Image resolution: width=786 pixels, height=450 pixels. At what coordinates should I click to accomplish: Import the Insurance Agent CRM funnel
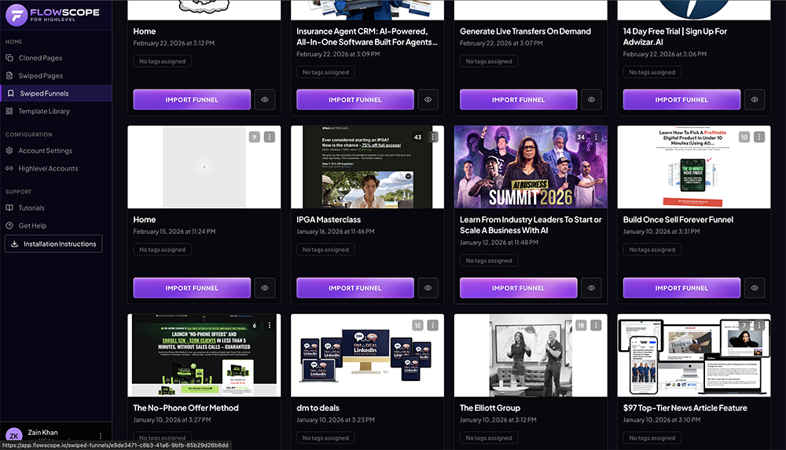point(355,100)
